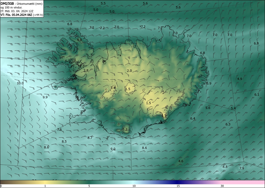Click the '0' label on the color scale
This screenshot has height=188, width=265.
click(1, 186)
